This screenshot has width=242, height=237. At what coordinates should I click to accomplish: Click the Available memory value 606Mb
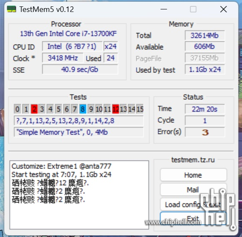[204, 46]
